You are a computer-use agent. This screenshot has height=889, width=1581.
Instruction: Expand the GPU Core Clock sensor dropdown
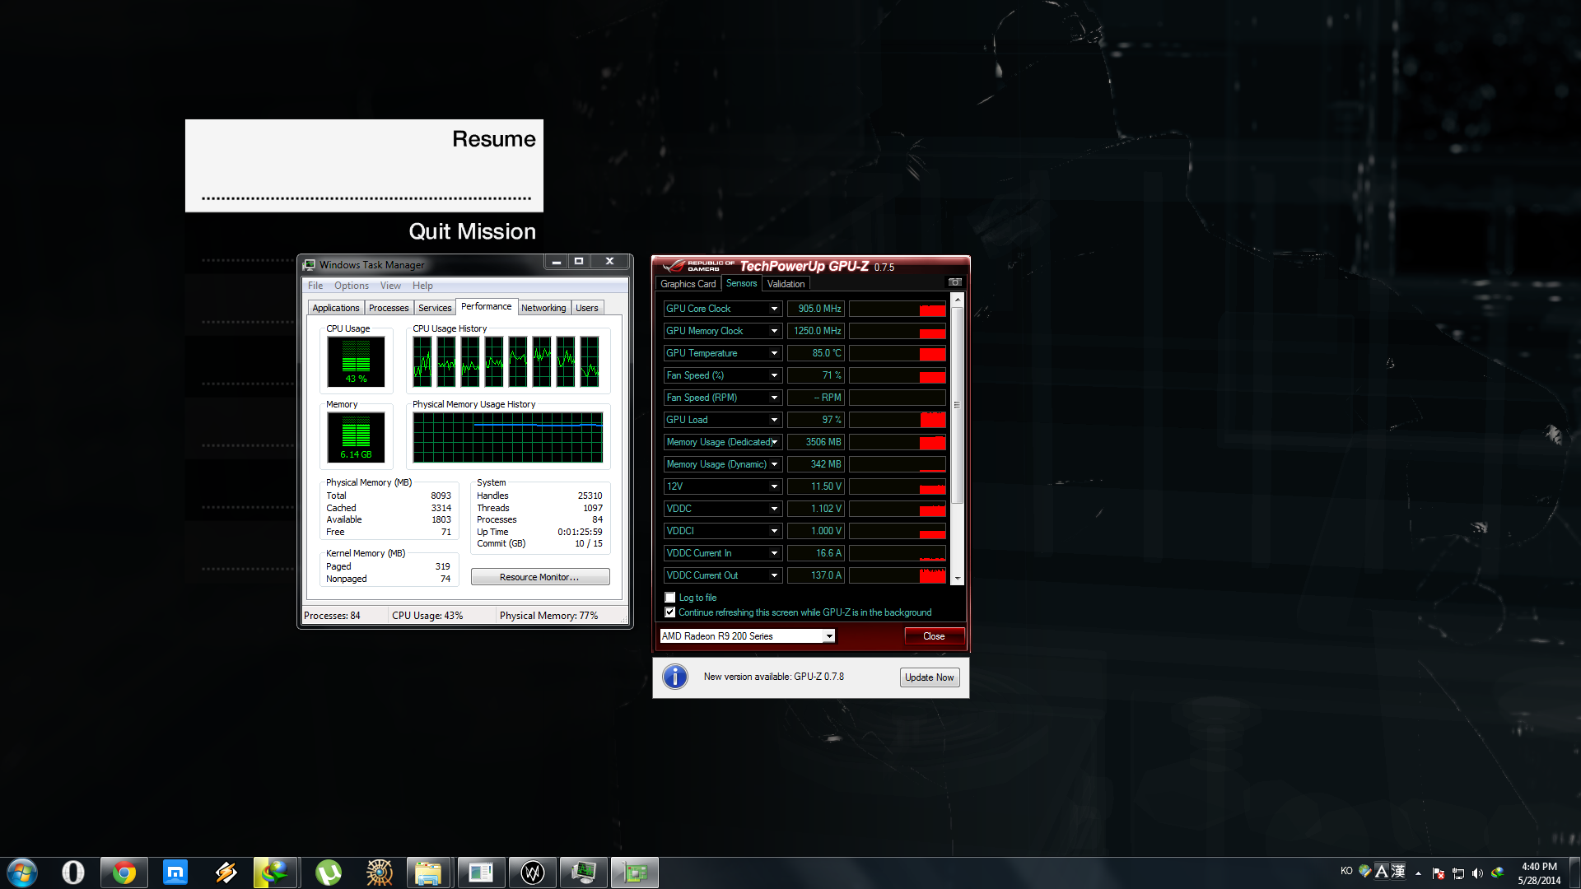(x=774, y=309)
